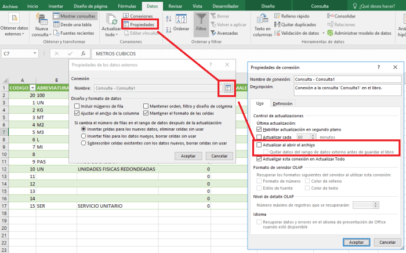Open Obtener datos externos menu
Image resolution: width=406 pixels, height=253 pixels.
click(14, 24)
